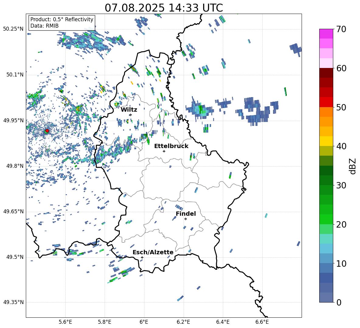Click the yellow 40 dBZ colorbar band
360x328 pixels.
(326, 141)
